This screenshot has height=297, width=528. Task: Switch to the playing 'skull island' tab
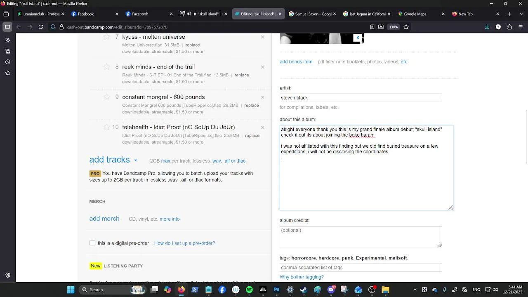(x=203, y=14)
